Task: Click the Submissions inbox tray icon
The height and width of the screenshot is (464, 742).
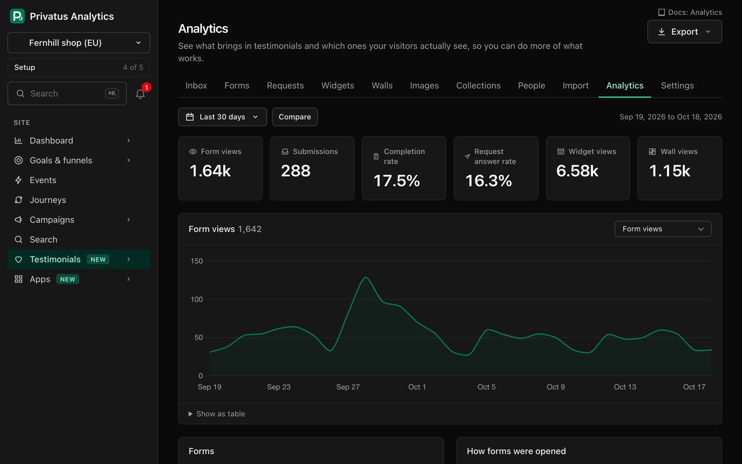Action: [285, 152]
